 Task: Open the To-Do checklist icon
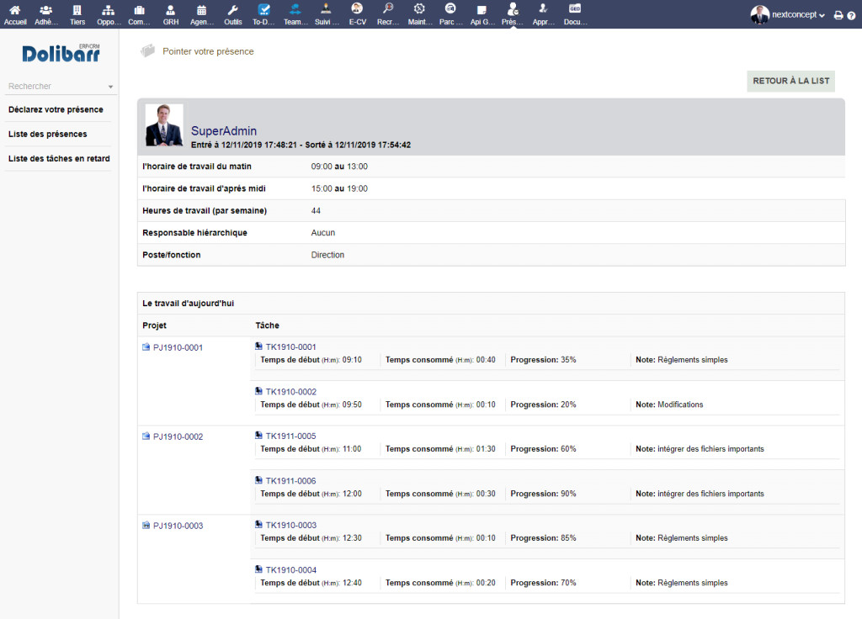264,10
